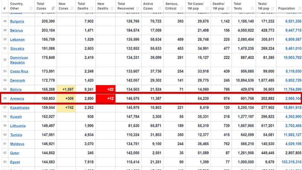Viewport: 302px width, 170px height.
Task: Select Denmark total tests value 10,894,536
Action: point(245,80)
